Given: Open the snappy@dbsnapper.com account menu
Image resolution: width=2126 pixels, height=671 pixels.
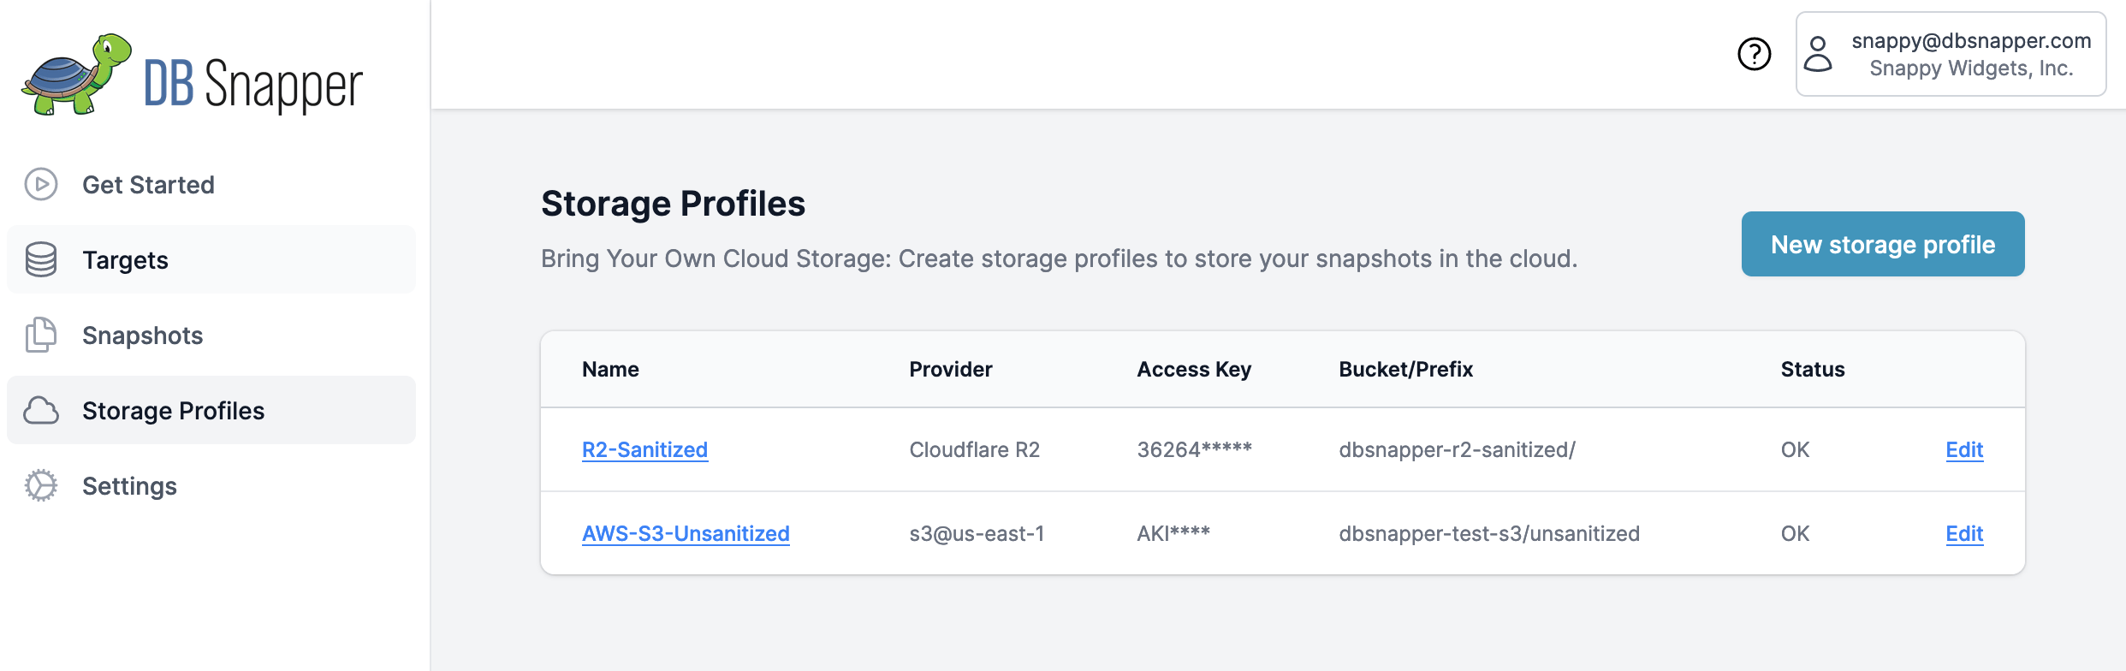Looking at the screenshot, I should 1951,54.
